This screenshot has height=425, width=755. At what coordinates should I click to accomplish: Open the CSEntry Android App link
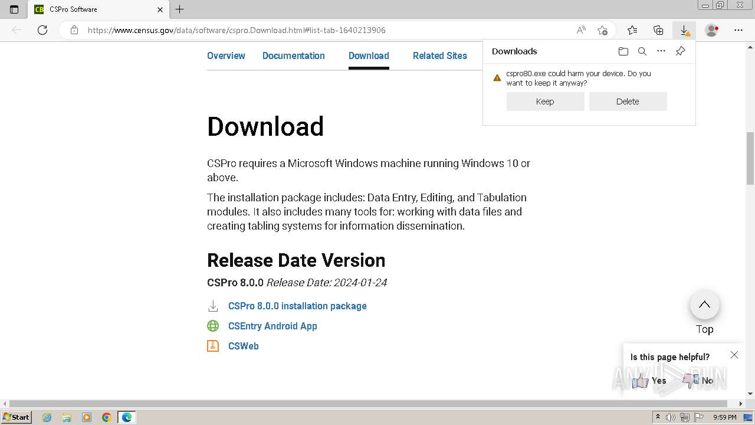tap(273, 326)
